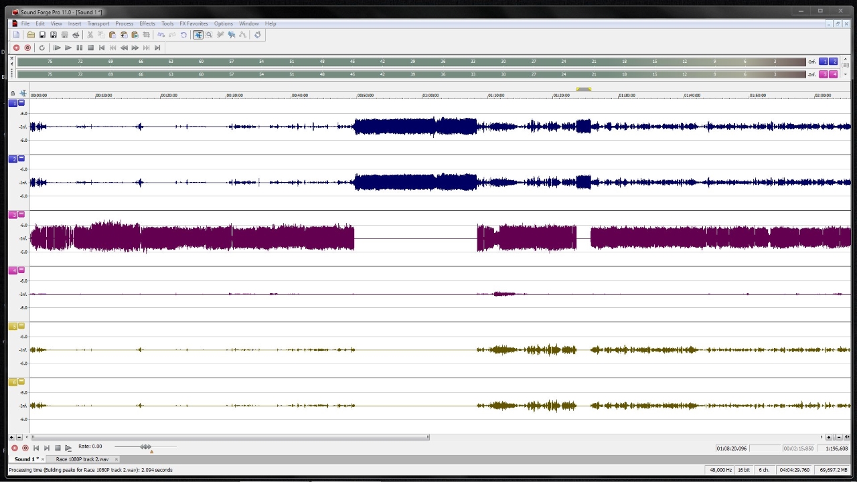The height and width of the screenshot is (482, 857).
Task: Collapse channel 2 with its minimize button
Action: click(x=21, y=158)
